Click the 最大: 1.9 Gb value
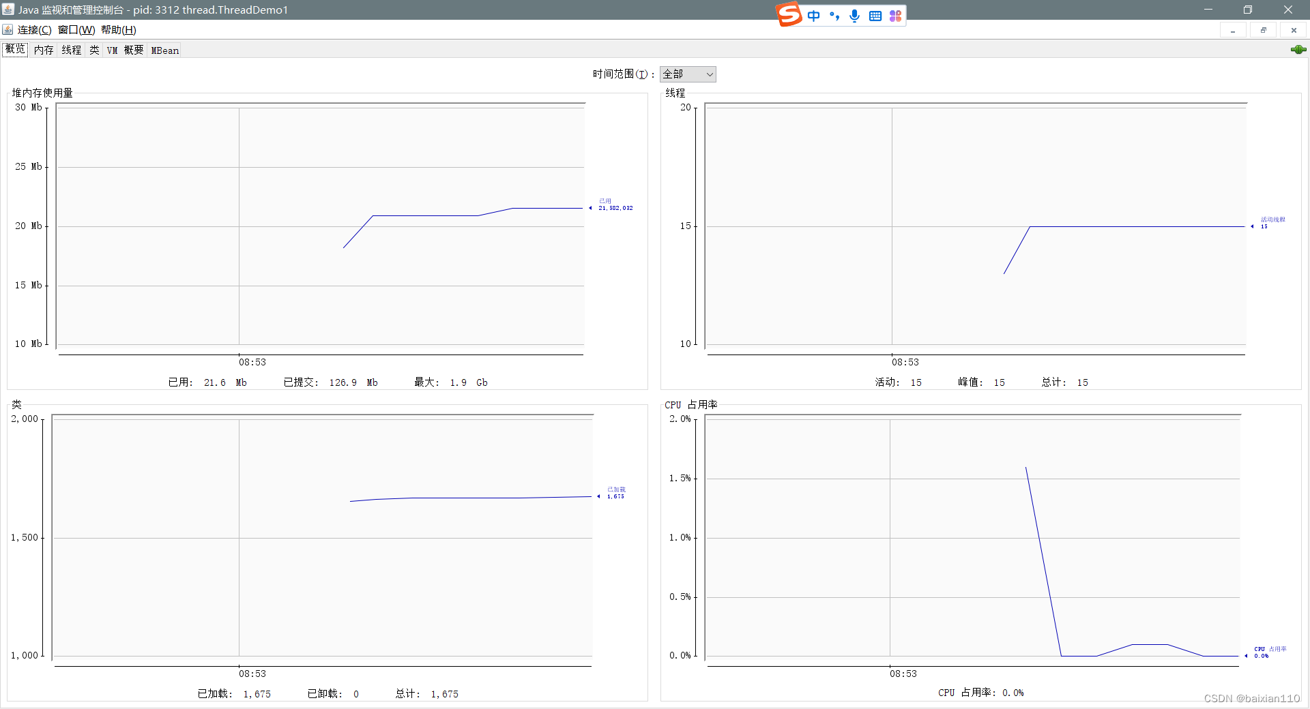This screenshot has height=709, width=1310. click(x=451, y=382)
